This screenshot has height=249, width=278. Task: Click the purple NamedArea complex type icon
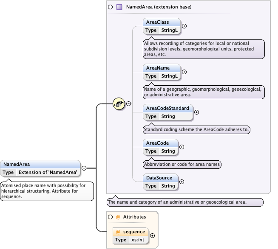119,7
